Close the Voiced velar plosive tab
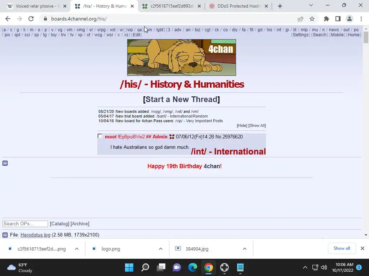This screenshot has height=276, width=369. click(65, 6)
